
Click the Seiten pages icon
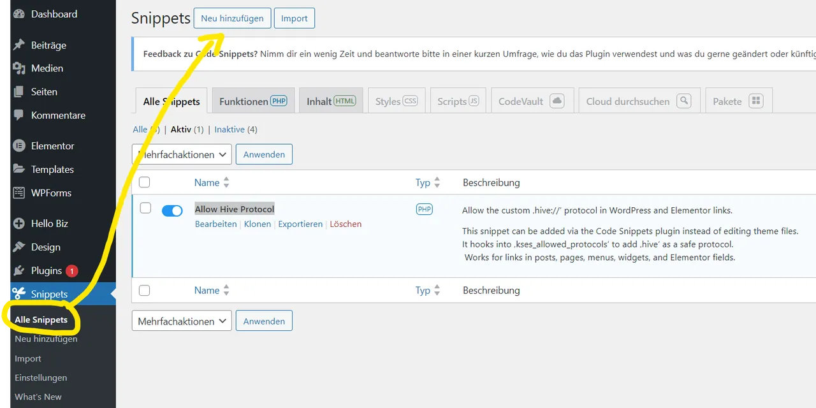point(19,92)
